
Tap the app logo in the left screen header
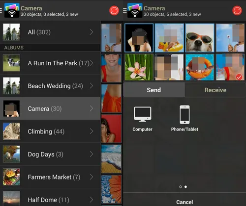pyautogui.click(x=12, y=10)
